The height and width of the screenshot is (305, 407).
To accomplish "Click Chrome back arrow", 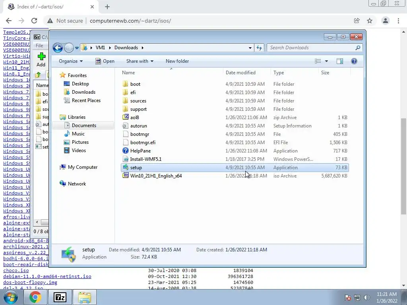I will coord(9,21).
